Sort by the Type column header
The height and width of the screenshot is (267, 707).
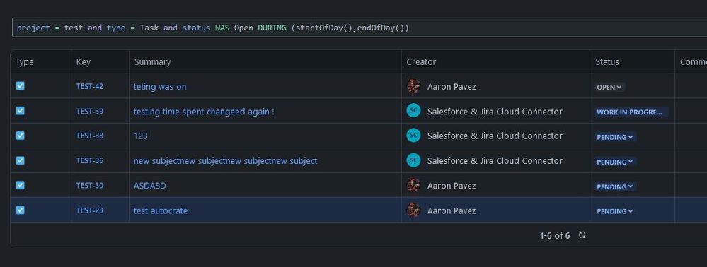tap(25, 62)
